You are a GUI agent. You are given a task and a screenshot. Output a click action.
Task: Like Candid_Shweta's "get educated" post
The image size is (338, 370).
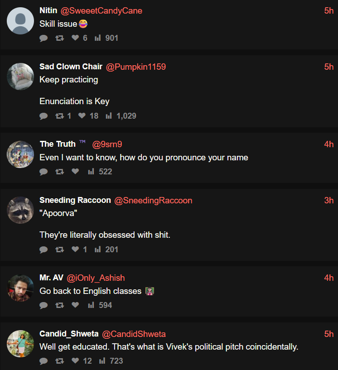coord(75,361)
